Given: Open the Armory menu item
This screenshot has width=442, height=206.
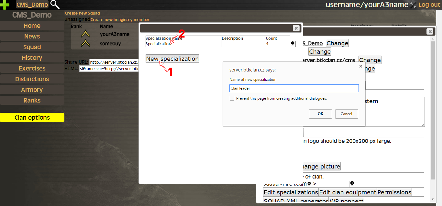Looking at the screenshot, I should pyautogui.click(x=32, y=90).
